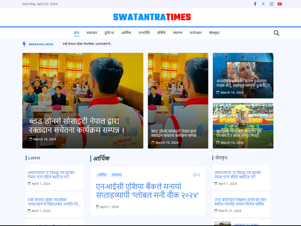Viewport: 301px width, 226px height.
Task: Open the Facebook page icon
Action: click(255, 4)
